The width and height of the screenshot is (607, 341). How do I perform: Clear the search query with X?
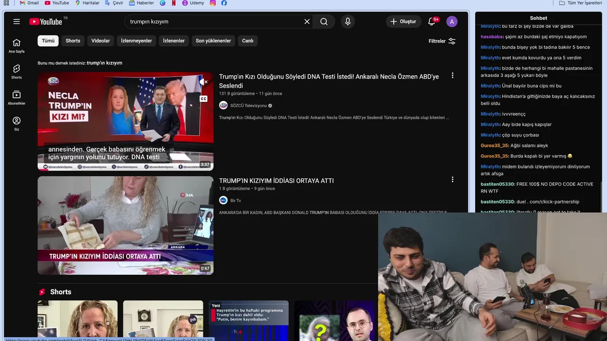[307, 21]
